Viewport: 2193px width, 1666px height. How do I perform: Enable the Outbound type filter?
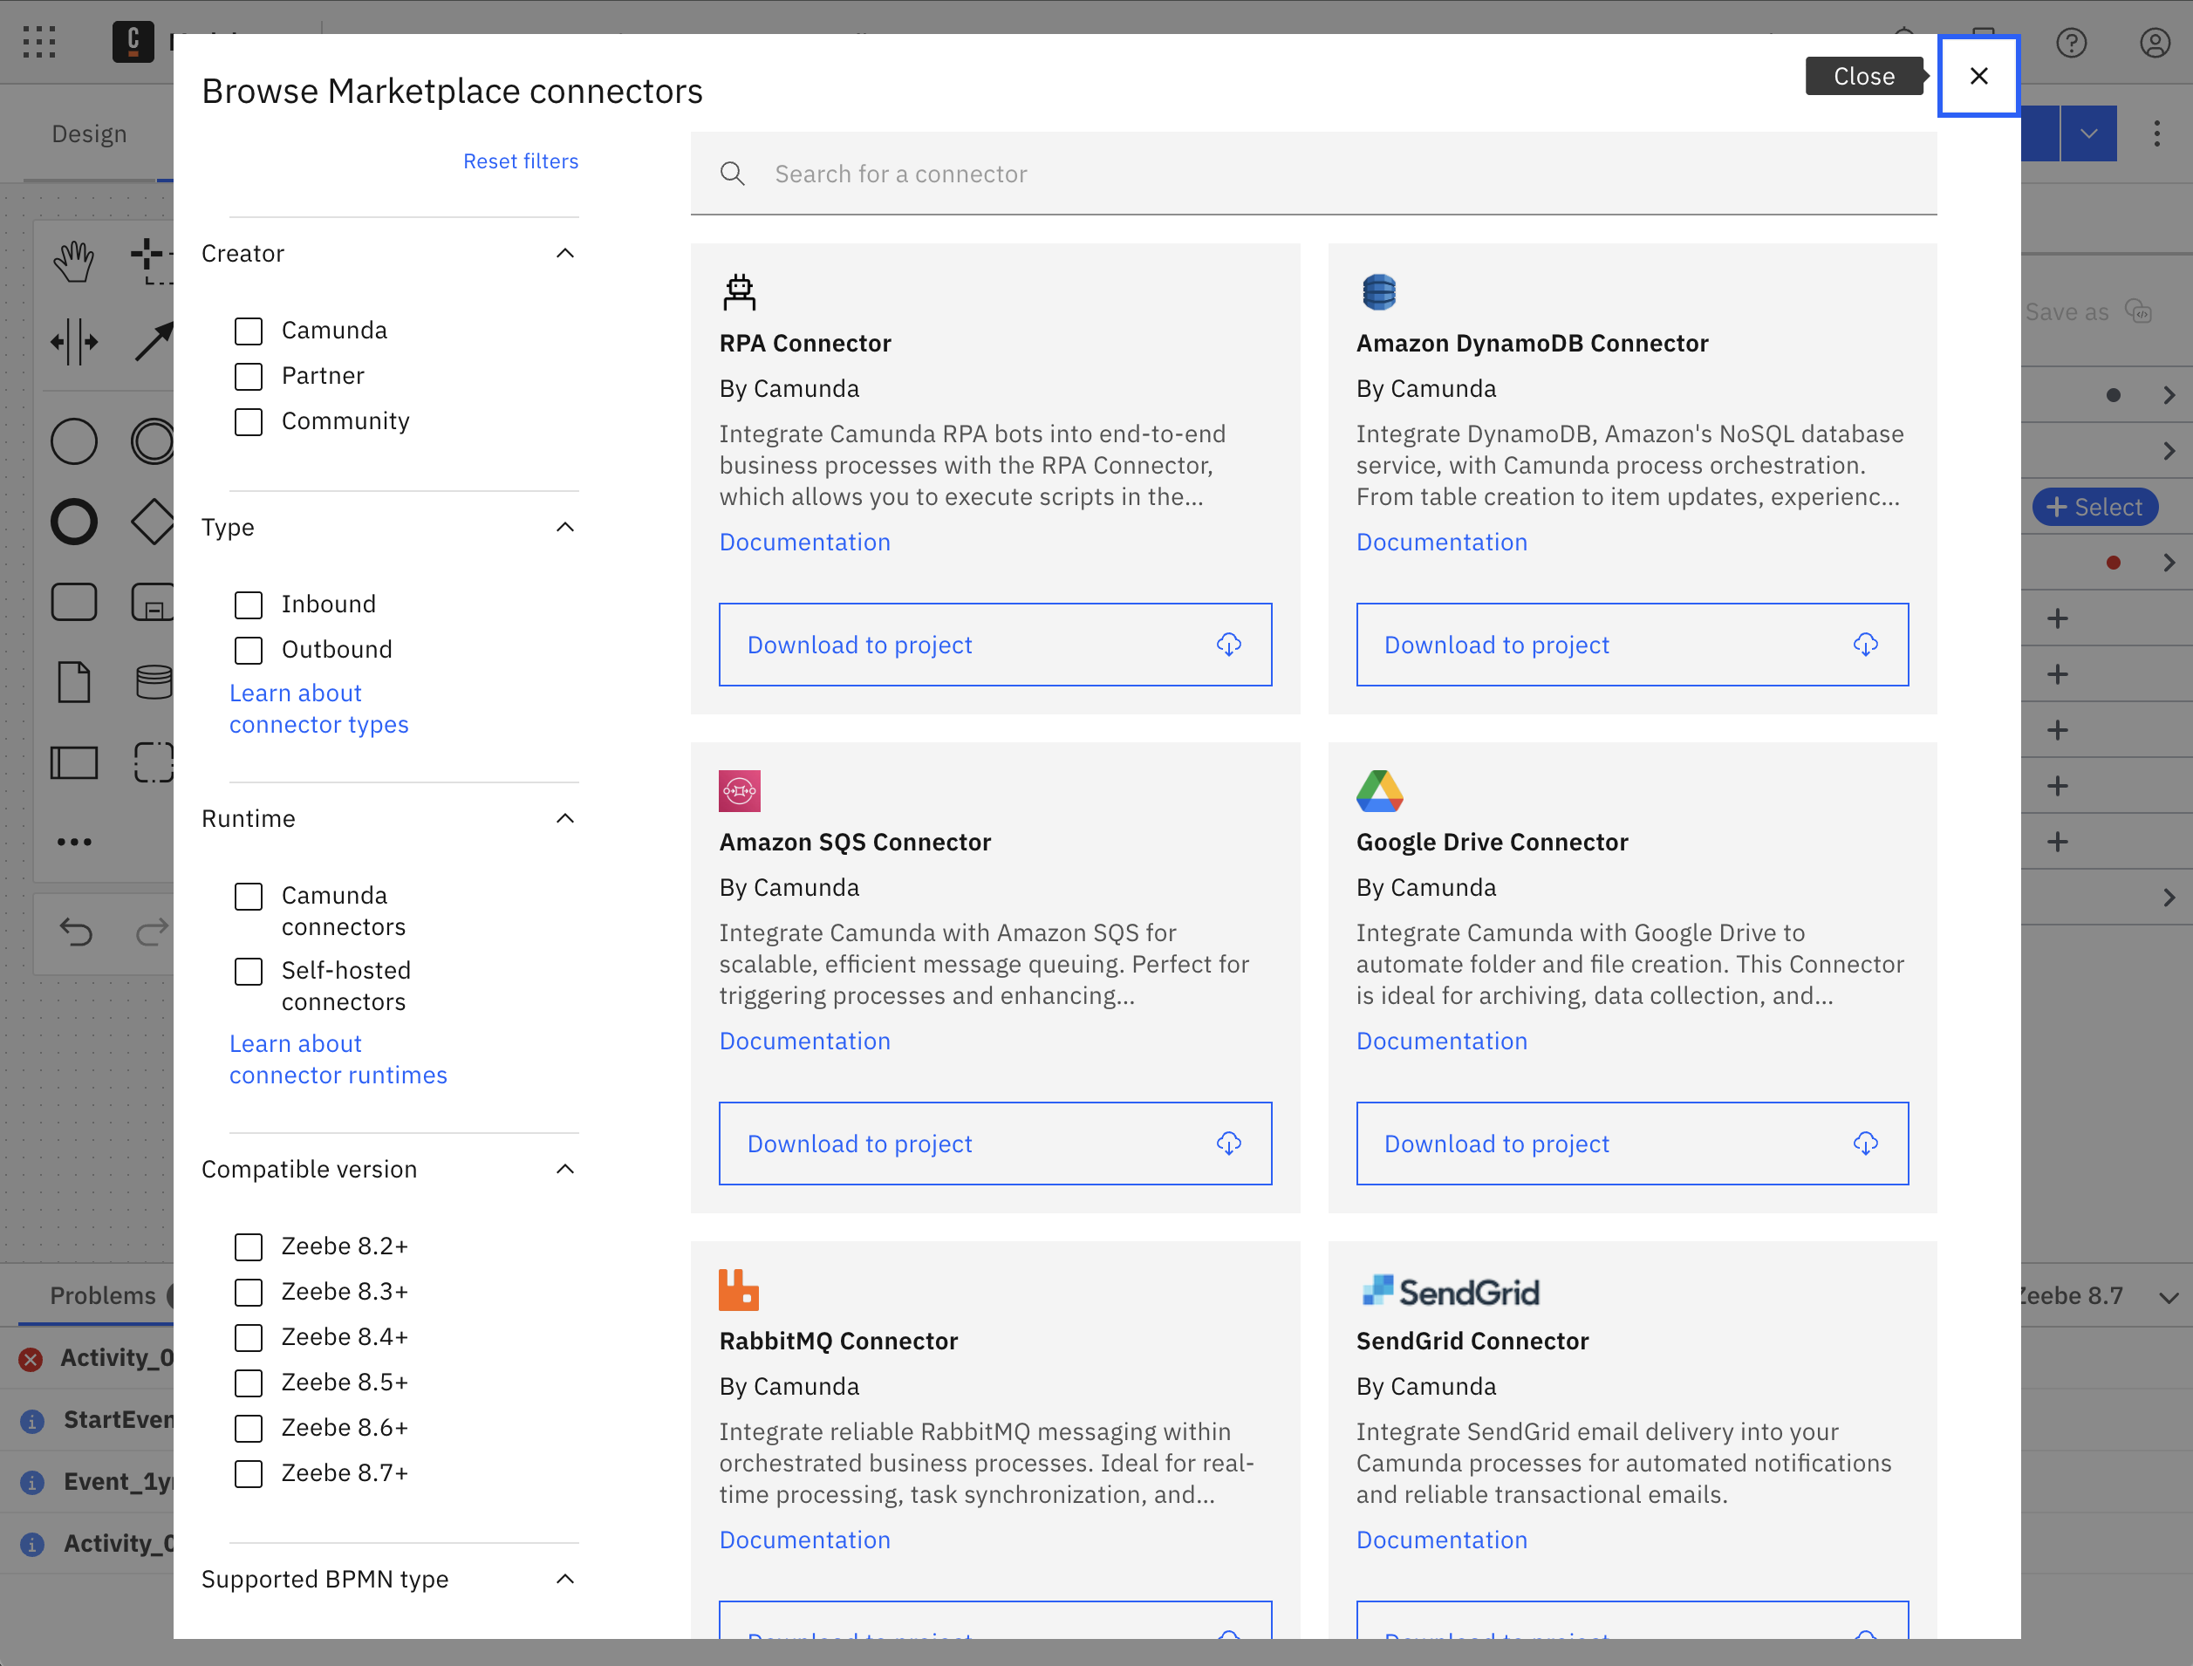click(249, 651)
